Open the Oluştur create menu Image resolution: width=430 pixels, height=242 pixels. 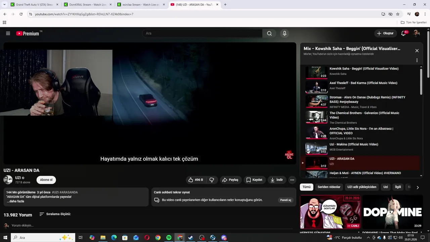pyautogui.click(x=385, y=33)
